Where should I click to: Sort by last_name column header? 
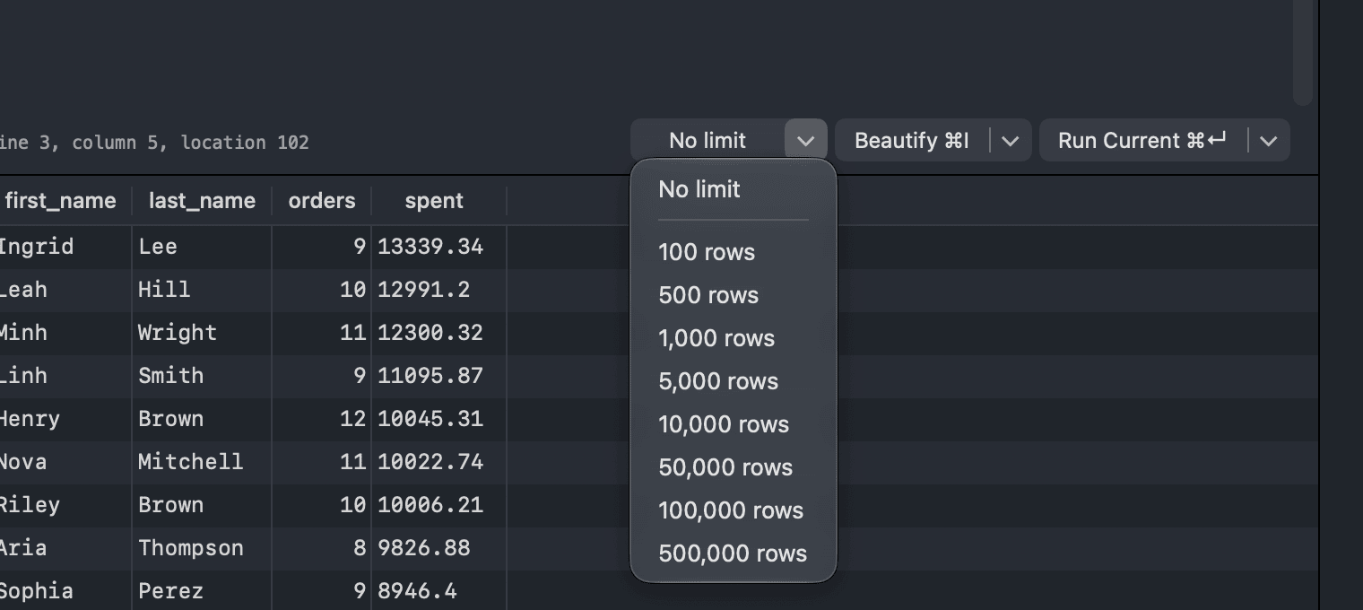coord(202,201)
